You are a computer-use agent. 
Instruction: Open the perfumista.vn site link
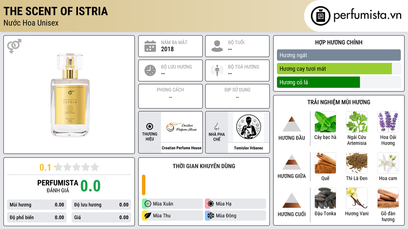click(367, 16)
